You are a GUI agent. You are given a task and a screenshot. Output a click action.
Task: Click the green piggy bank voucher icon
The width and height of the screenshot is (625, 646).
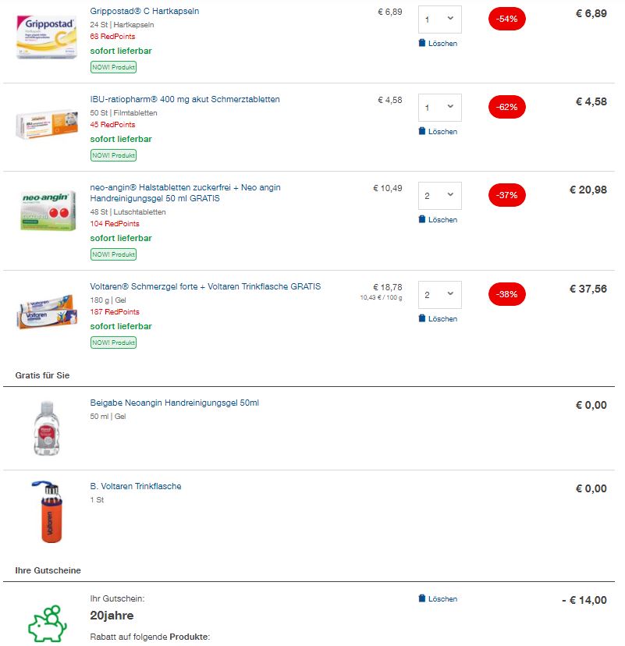coord(48,623)
